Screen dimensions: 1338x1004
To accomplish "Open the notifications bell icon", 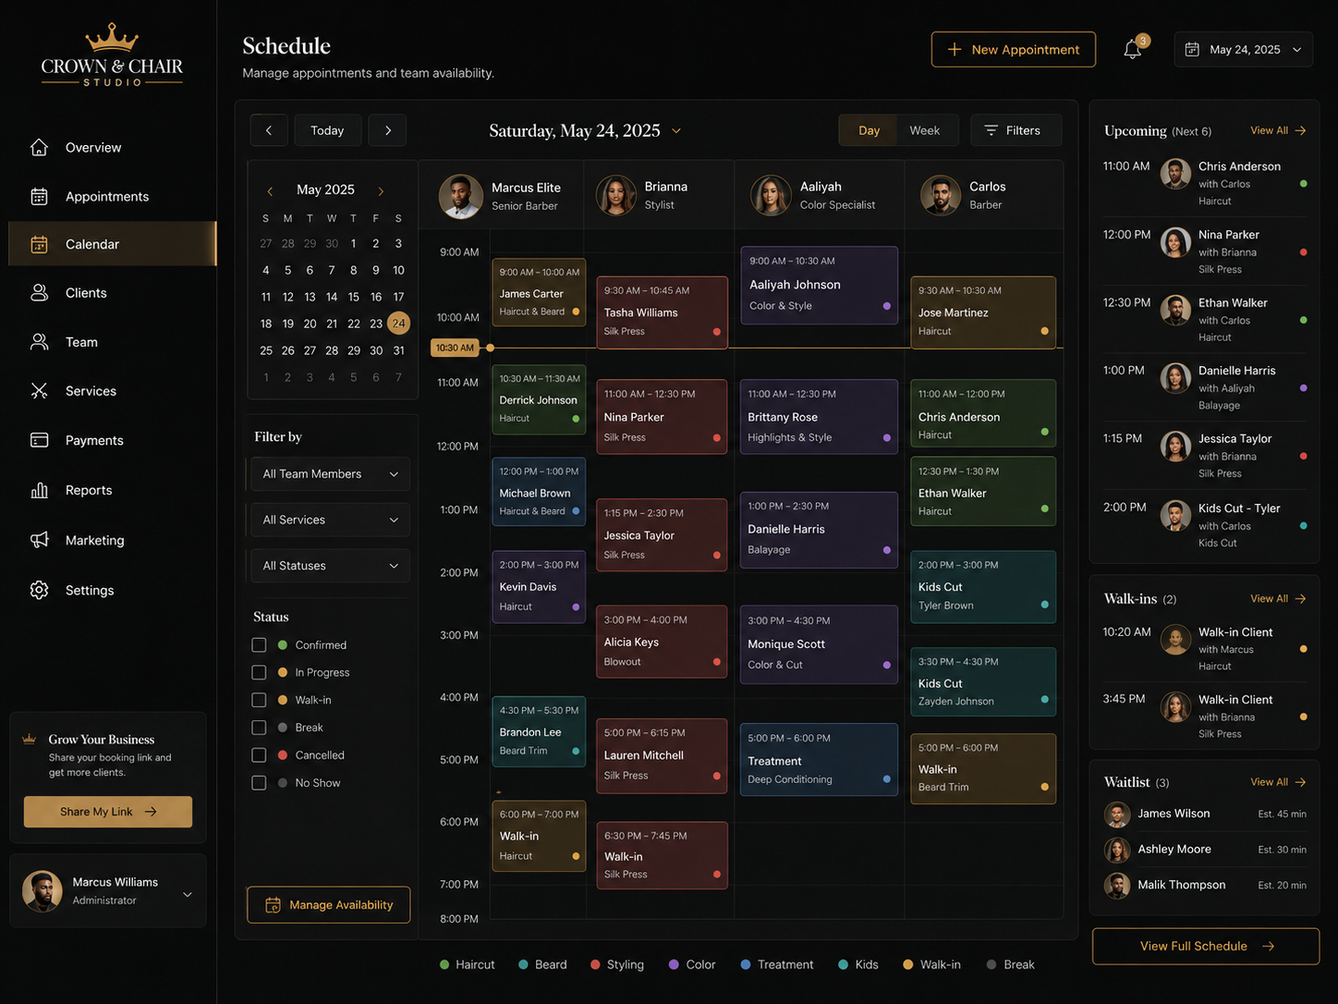I will click(1132, 50).
